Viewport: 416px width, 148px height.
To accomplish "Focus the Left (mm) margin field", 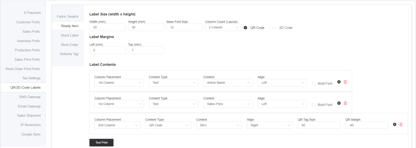I will (107, 50).
